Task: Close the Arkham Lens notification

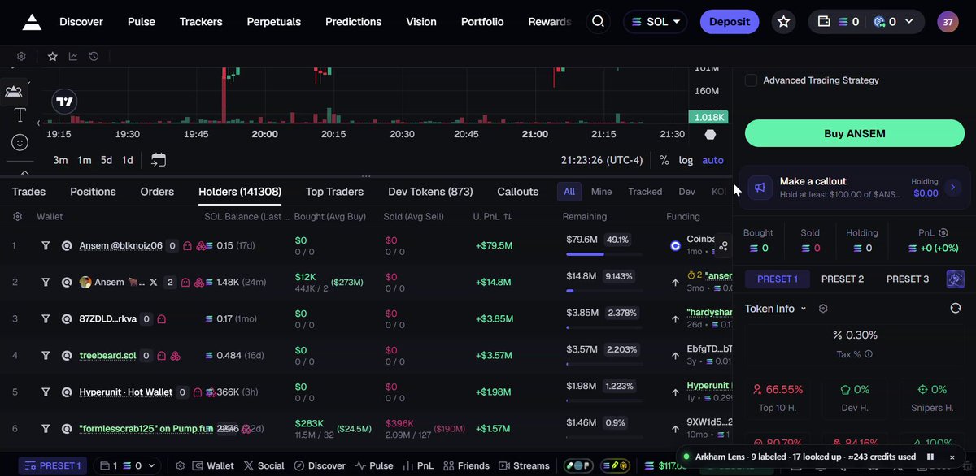Action: 952,457
